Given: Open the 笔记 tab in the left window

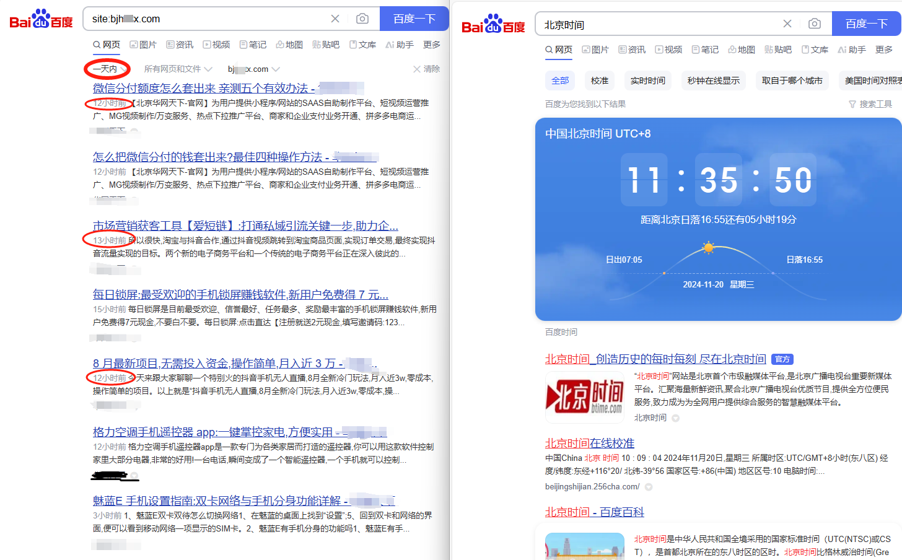Looking at the screenshot, I should 253,45.
